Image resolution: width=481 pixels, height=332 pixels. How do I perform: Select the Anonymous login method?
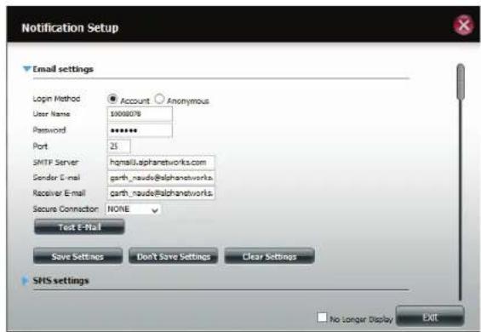(159, 99)
